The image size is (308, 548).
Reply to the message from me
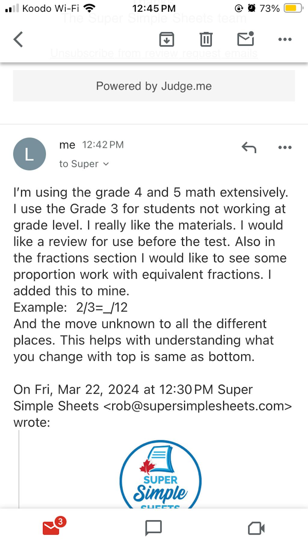click(248, 147)
